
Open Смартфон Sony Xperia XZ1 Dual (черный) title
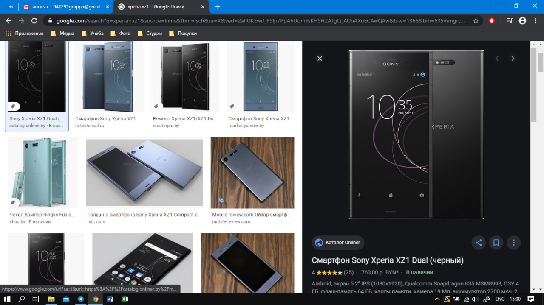[388, 260]
